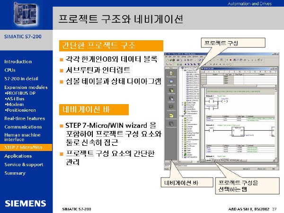This screenshot has height=213, width=284.
Task: Open Communications icon in the gray navigation bar
Action: [171, 124]
